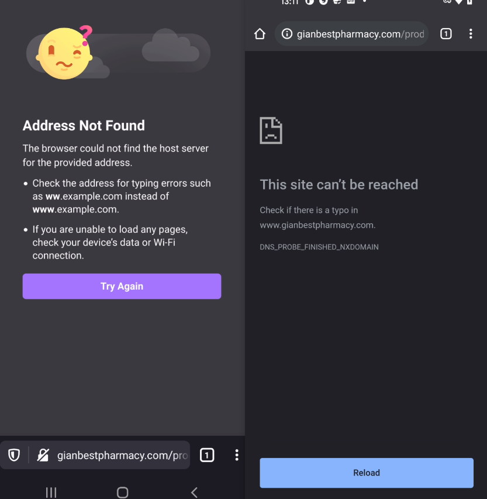Tap the DNS_PROBE_FINISHED_NXDOMAIN error code
The image size is (487, 499).
coord(319,247)
